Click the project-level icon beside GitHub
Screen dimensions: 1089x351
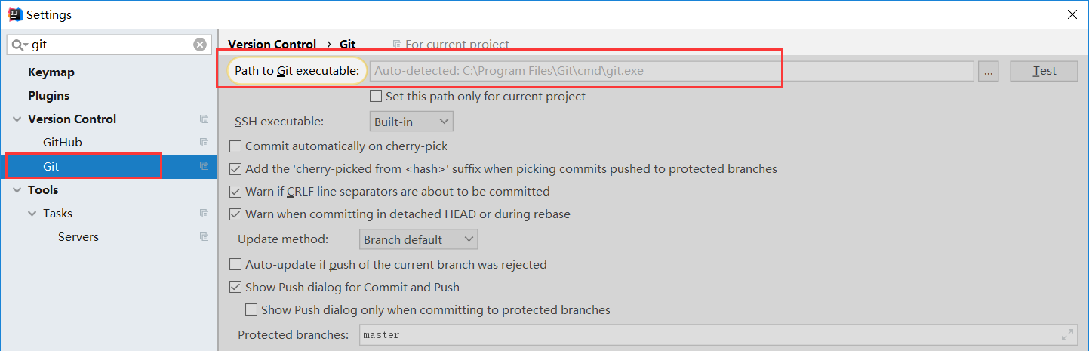point(204,143)
